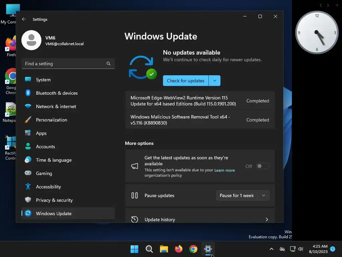Image resolution: width=342 pixels, height=257 pixels.
Task: Click the Microsoft Edge-WebView2 Runtime update entry
Action: [x=200, y=101]
